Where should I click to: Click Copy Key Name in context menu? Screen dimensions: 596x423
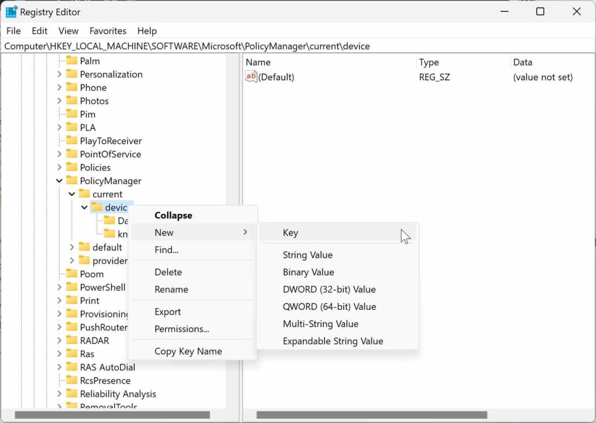coord(193,352)
